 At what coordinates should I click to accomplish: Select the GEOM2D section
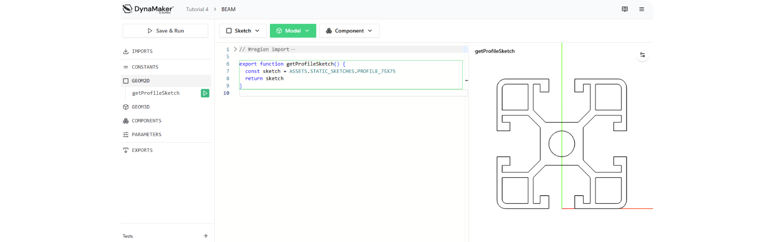coord(141,81)
